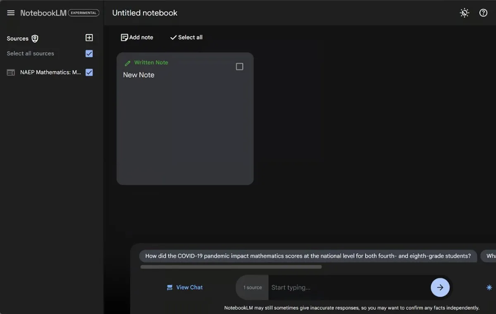Open the New Note card
The height and width of the screenshot is (314, 496).
(x=185, y=124)
